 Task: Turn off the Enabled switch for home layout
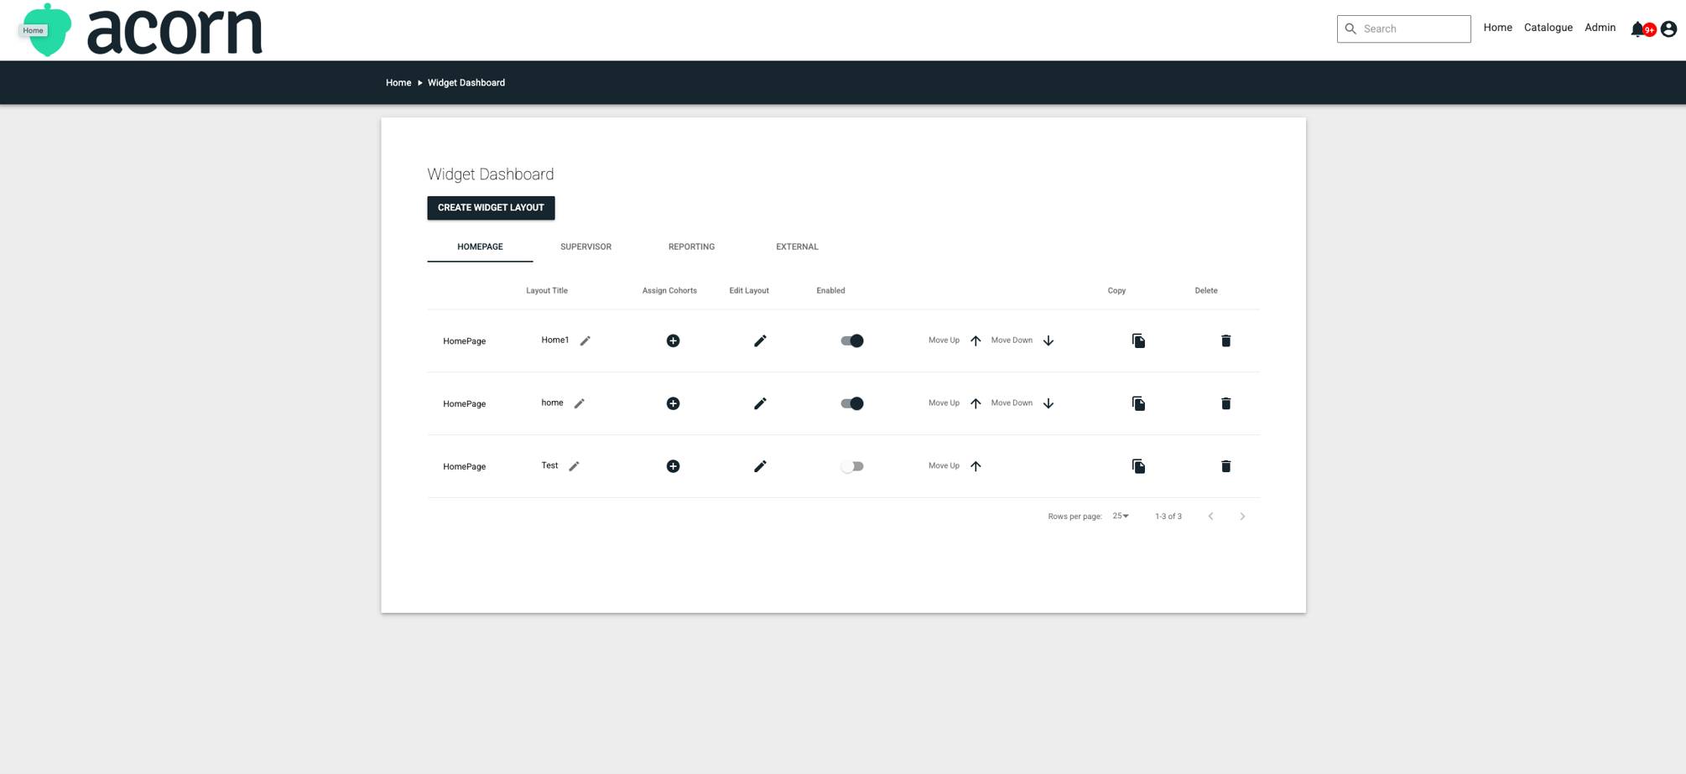point(851,403)
